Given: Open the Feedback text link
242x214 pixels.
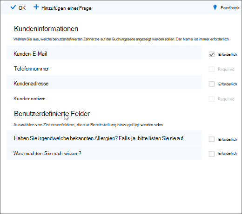Looking at the screenshot, I should point(230,7).
